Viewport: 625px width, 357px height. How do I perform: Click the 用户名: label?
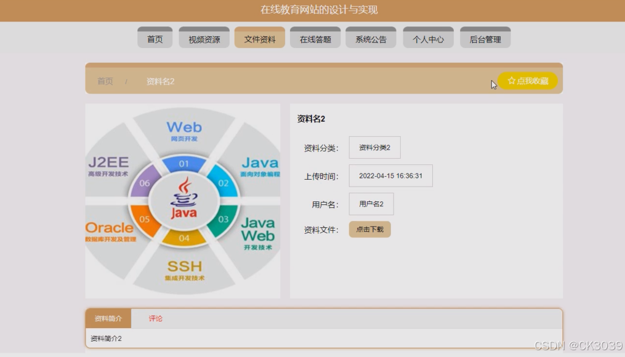[325, 205]
